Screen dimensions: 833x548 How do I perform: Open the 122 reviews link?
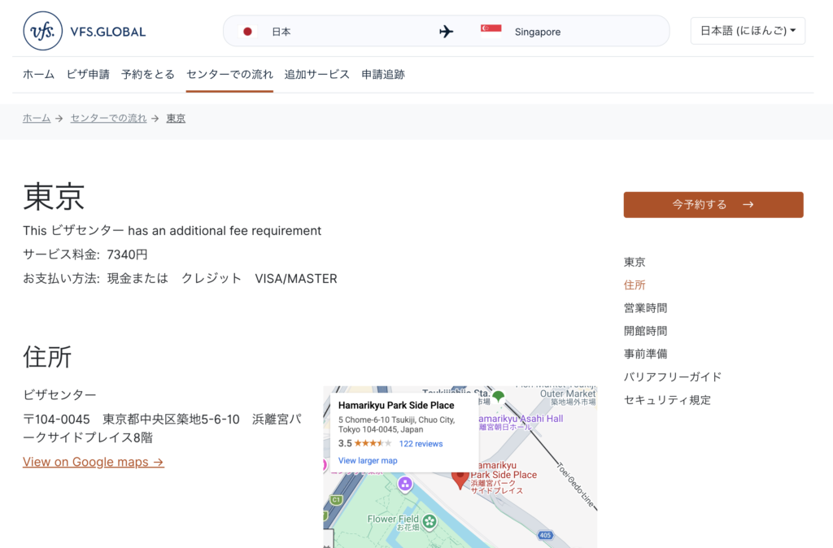pyautogui.click(x=421, y=444)
